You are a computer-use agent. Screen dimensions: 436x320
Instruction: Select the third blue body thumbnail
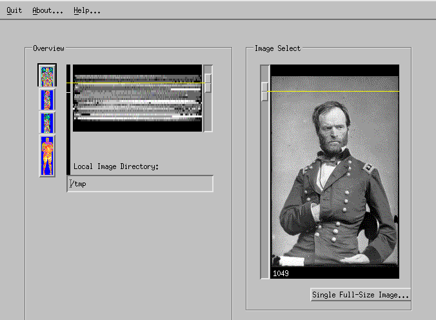tap(47, 123)
